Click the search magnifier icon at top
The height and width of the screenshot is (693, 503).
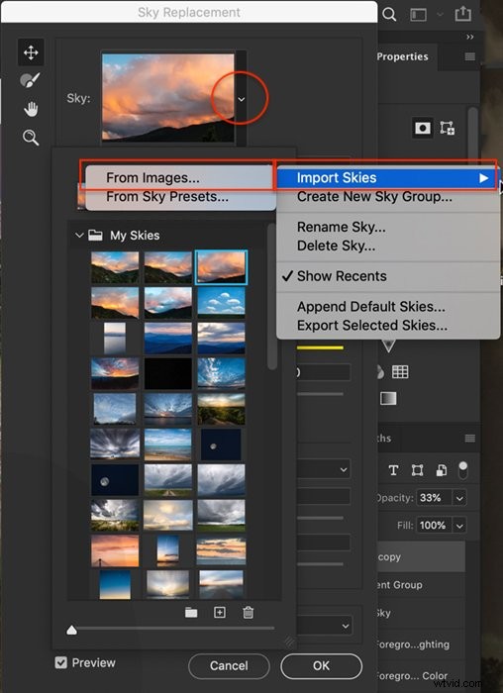coord(389,14)
